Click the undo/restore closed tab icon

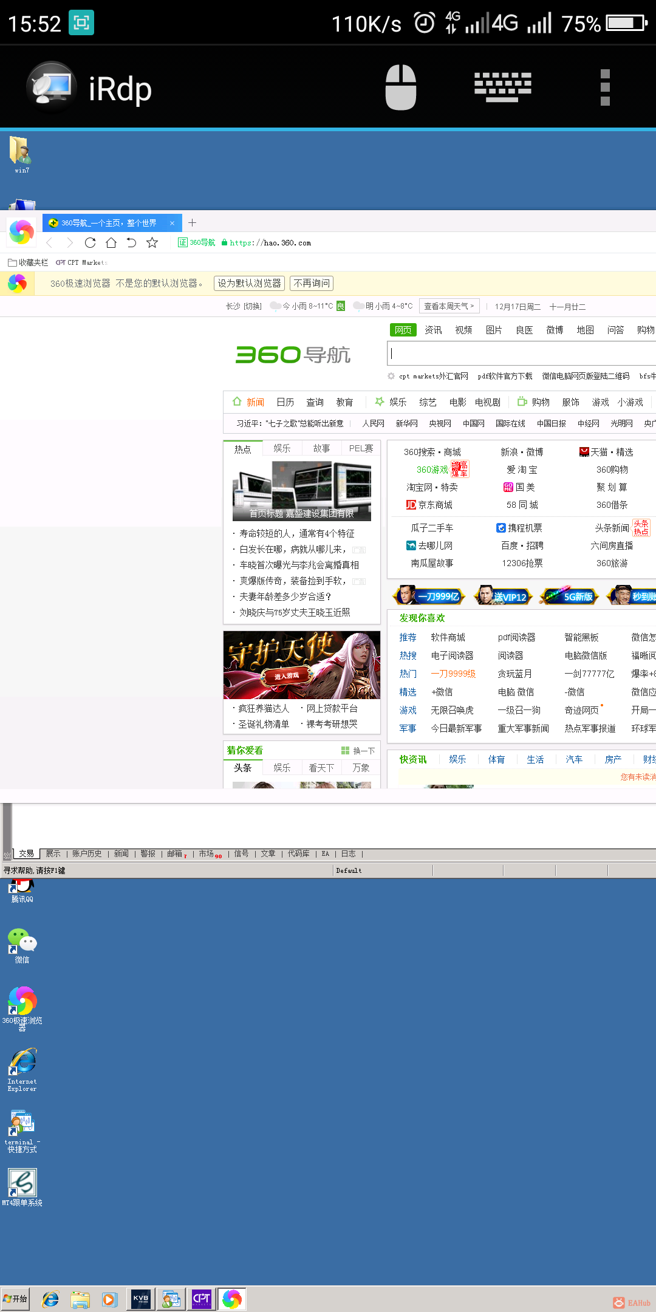tap(131, 242)
